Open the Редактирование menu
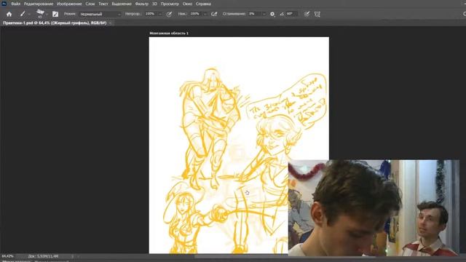 (x=39, y=4)
